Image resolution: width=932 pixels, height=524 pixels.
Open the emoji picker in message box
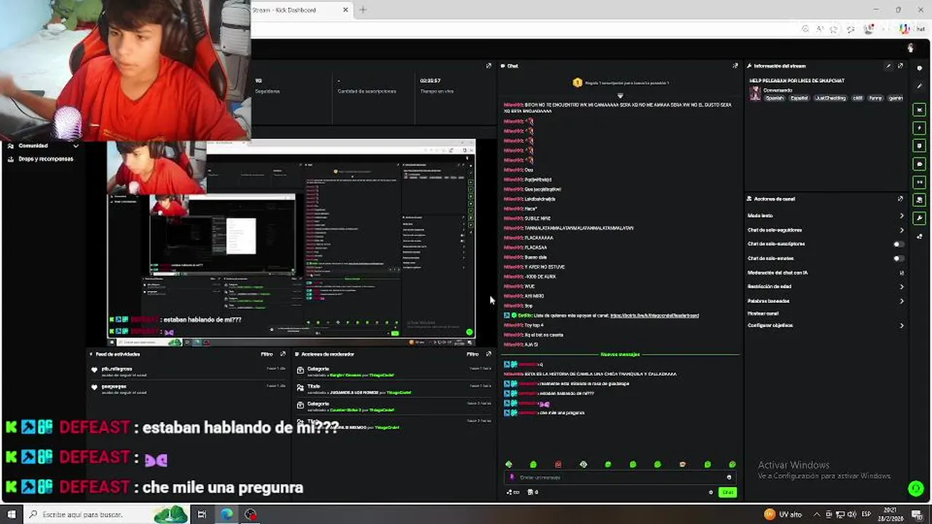[x=729, y=477]
